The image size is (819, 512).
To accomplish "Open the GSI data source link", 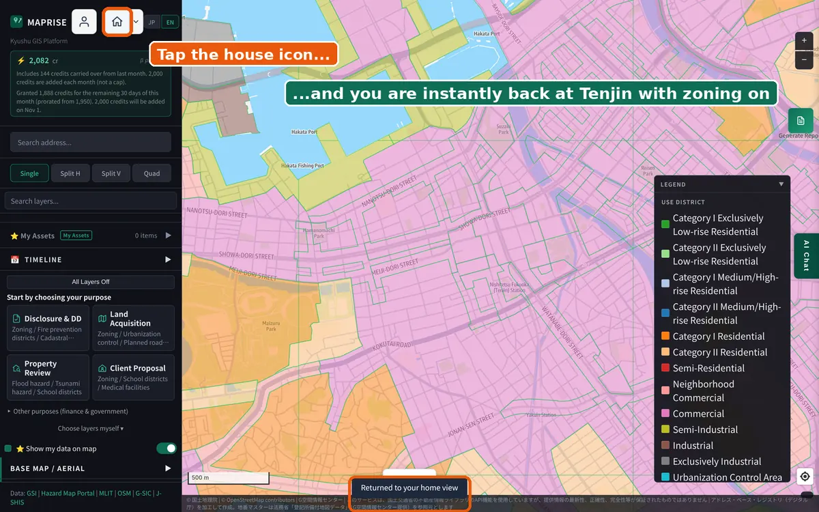I will pyautogui.click(x=31, y=493).
